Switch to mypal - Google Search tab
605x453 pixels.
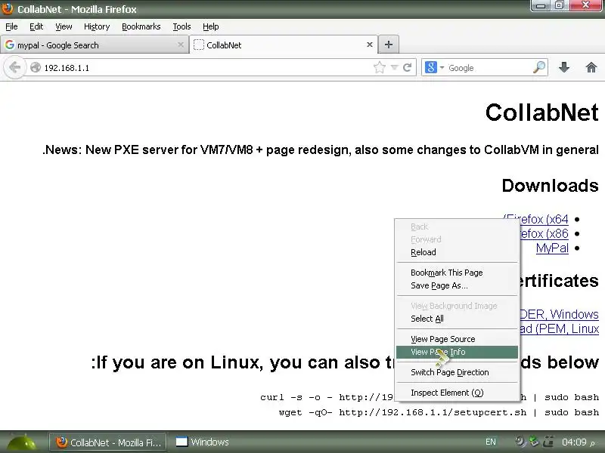(x=94, y=45)
